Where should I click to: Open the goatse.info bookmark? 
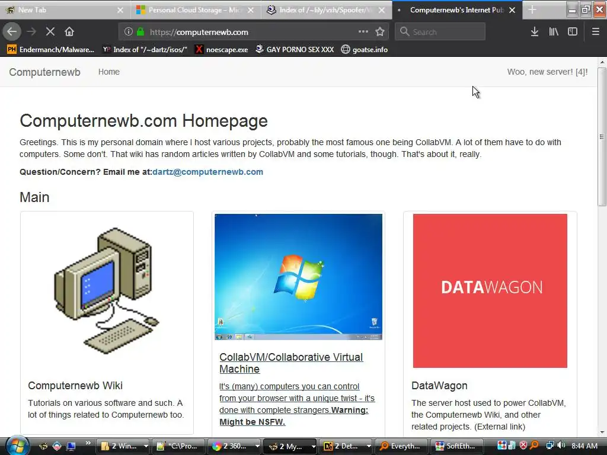tap(365, 50)
